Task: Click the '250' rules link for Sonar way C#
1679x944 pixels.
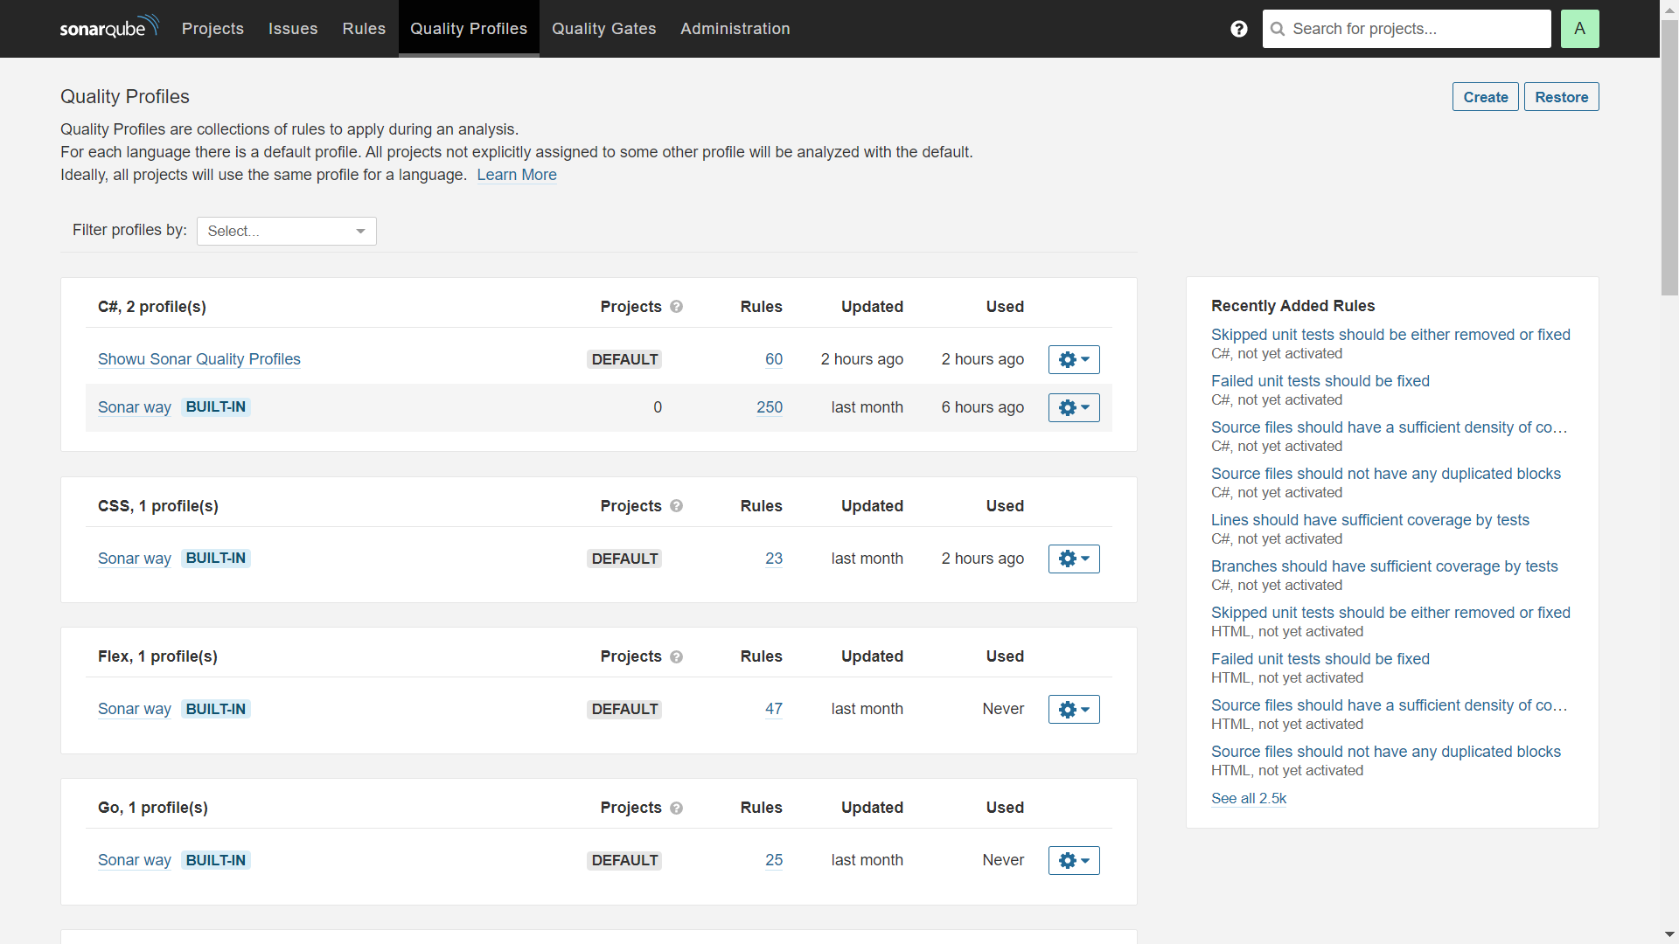Action: pyautogui.click(x=770, y=407)
